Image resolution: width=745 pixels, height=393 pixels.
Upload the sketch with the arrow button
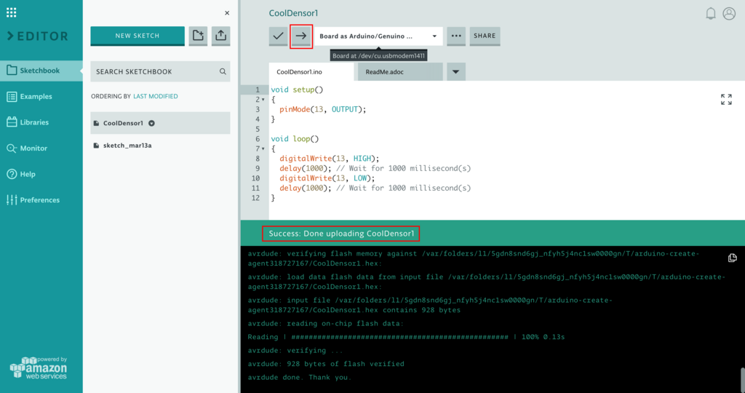pyautogui.click(x=301, y=36)
